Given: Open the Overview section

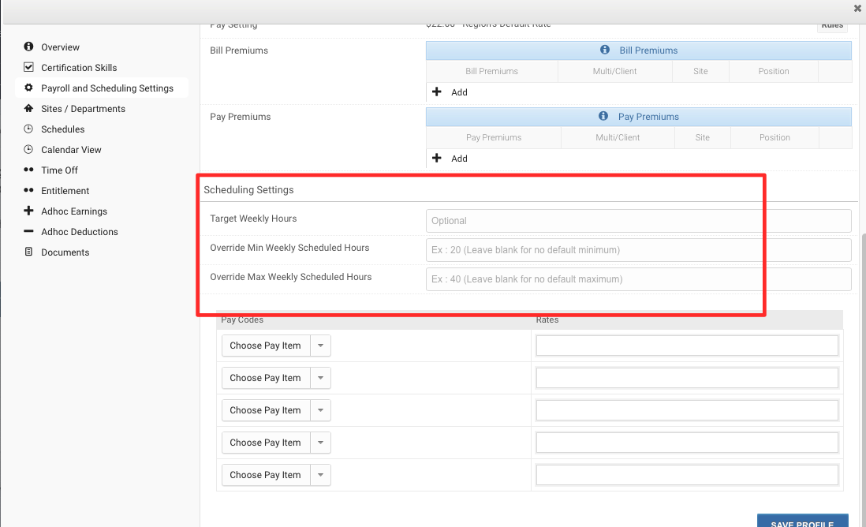Looking at the screenshot, I should [60, 47].
